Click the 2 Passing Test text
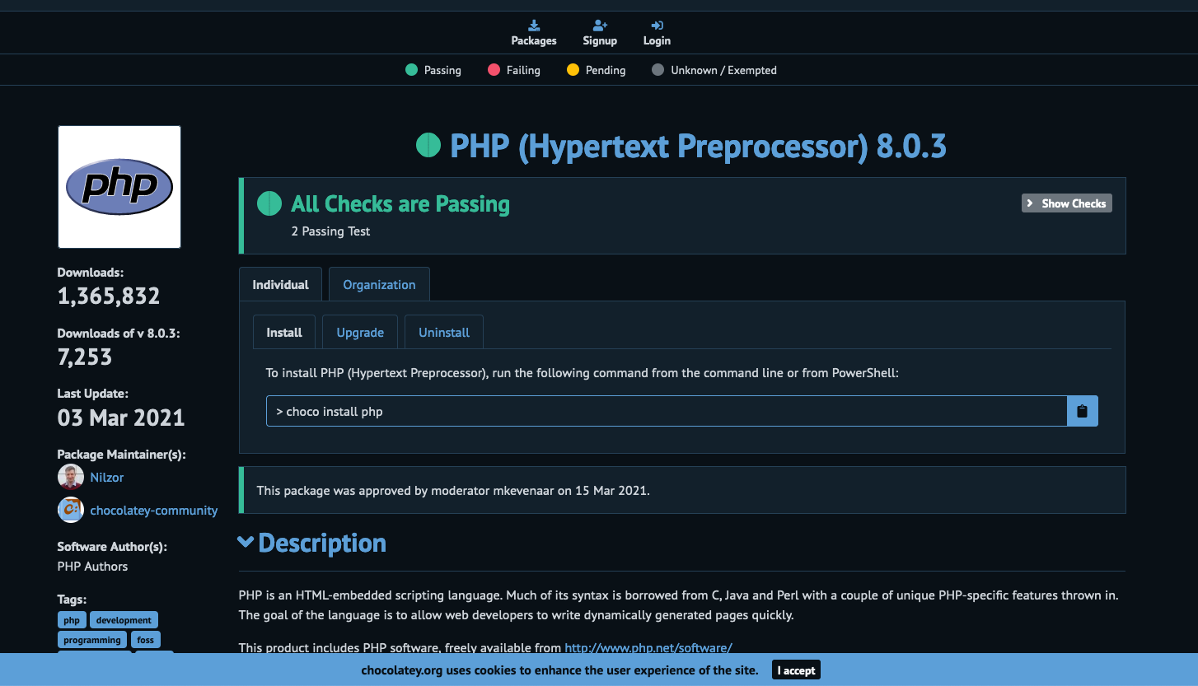 pyautogui.click(x=330, y=231)
